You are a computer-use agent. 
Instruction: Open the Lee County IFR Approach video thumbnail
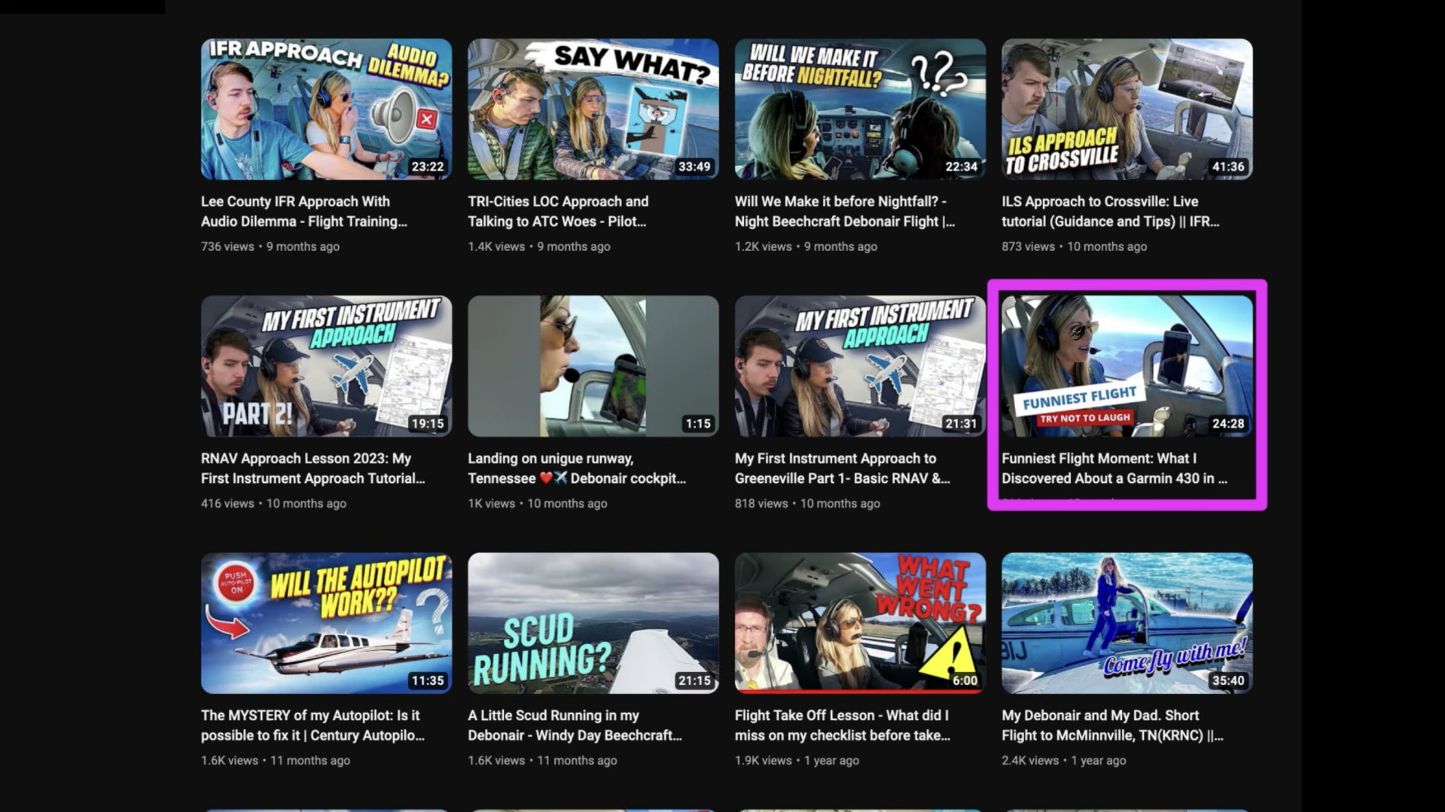[x=326, y=109]
